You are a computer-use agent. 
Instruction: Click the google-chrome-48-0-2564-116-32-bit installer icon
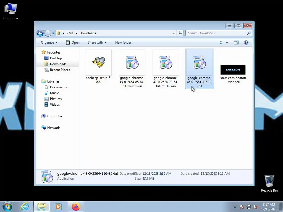tap(200, 62)
